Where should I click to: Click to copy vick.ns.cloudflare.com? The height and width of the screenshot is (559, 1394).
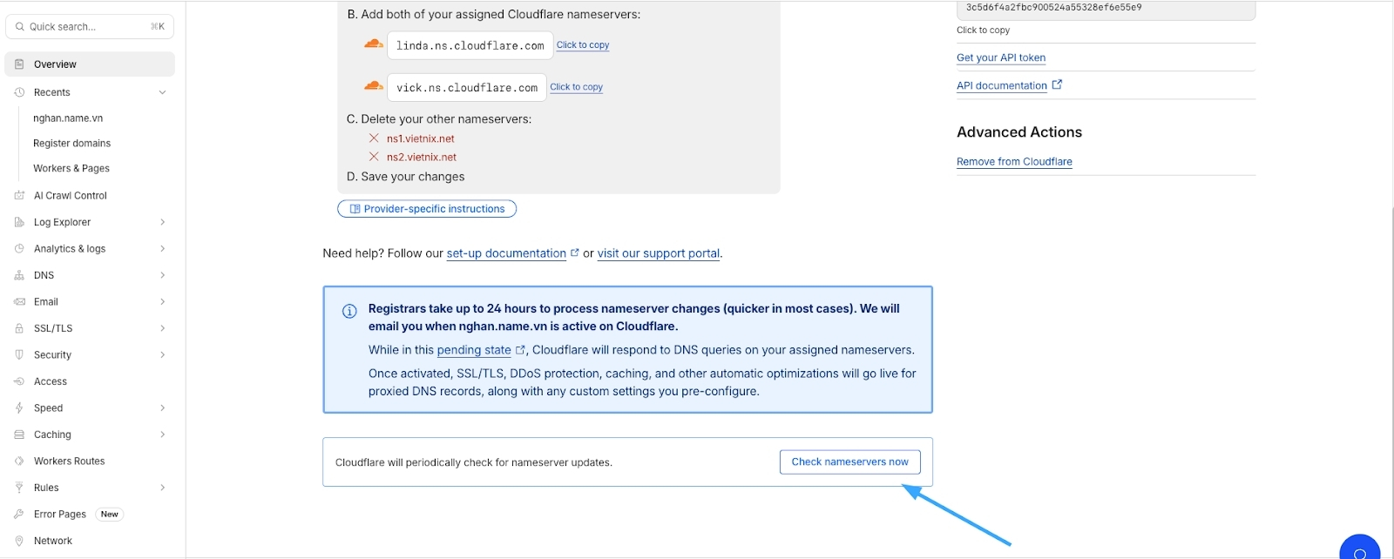576,87
